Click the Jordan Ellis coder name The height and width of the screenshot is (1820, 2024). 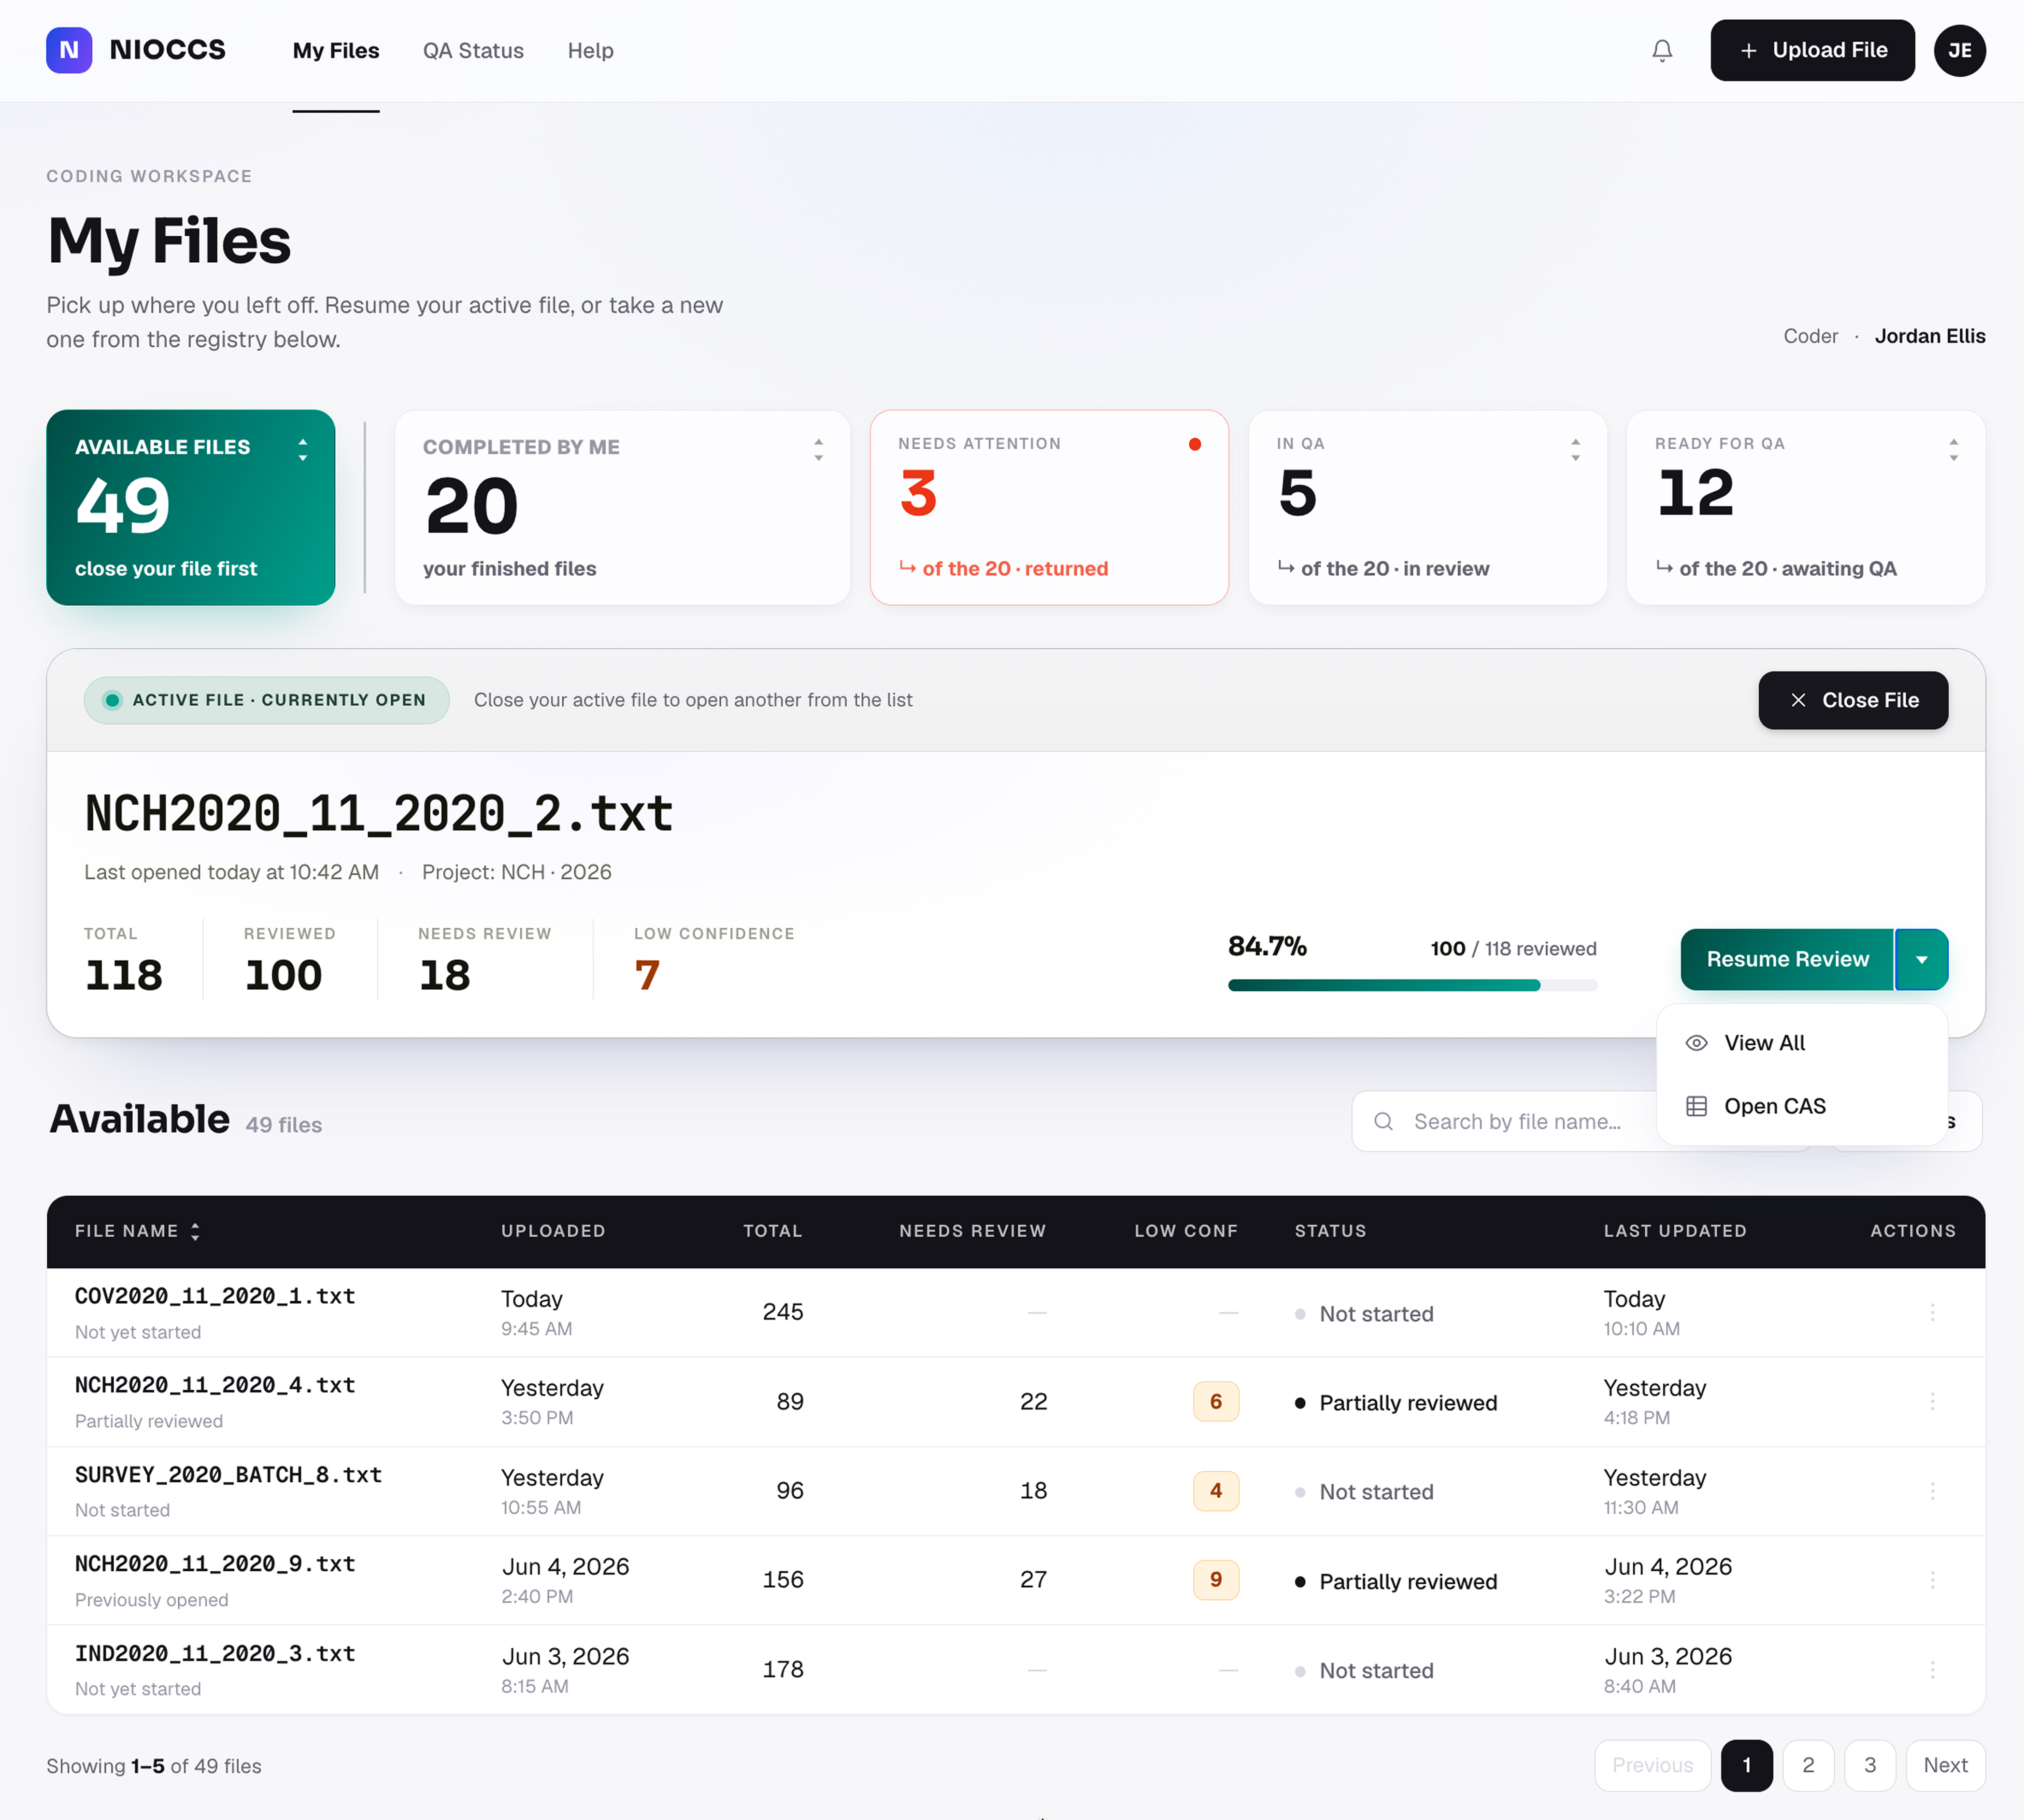1929,336
